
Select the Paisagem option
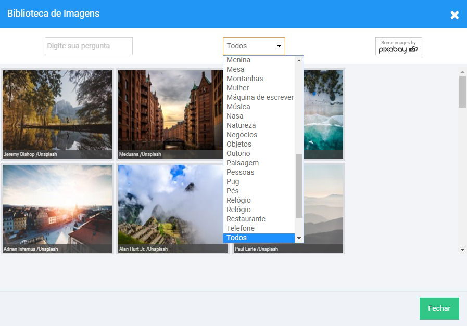point(259,163)
